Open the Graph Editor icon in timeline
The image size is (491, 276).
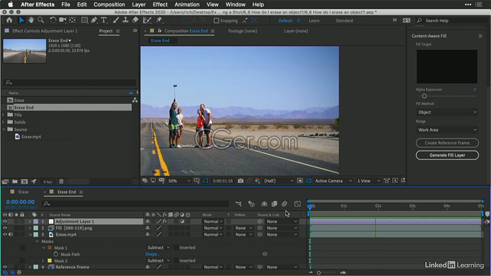(x=297, y=204)
